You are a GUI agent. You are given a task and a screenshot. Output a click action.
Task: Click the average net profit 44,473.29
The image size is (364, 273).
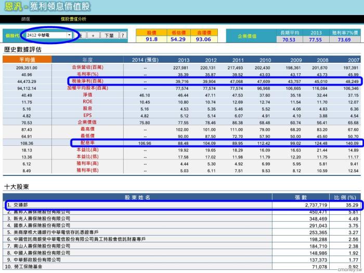click(x=27, y=81)
